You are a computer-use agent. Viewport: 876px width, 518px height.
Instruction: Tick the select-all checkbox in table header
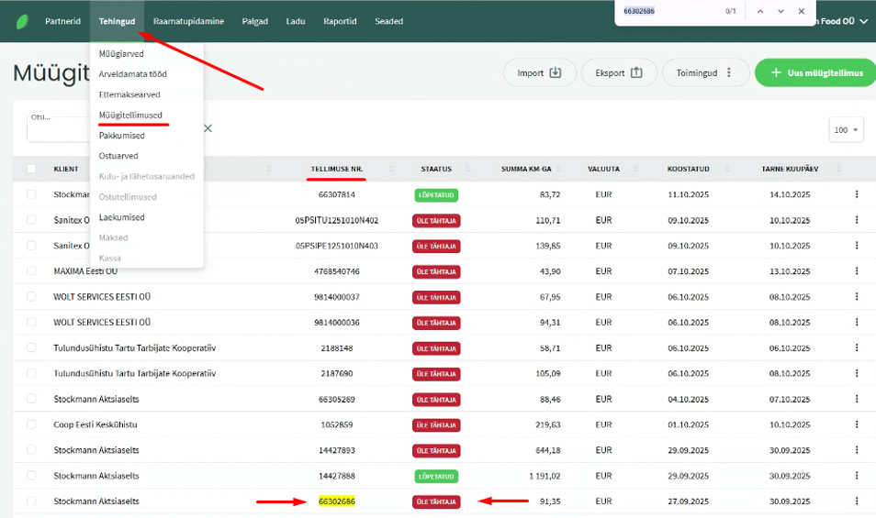(x=32, y=169)
